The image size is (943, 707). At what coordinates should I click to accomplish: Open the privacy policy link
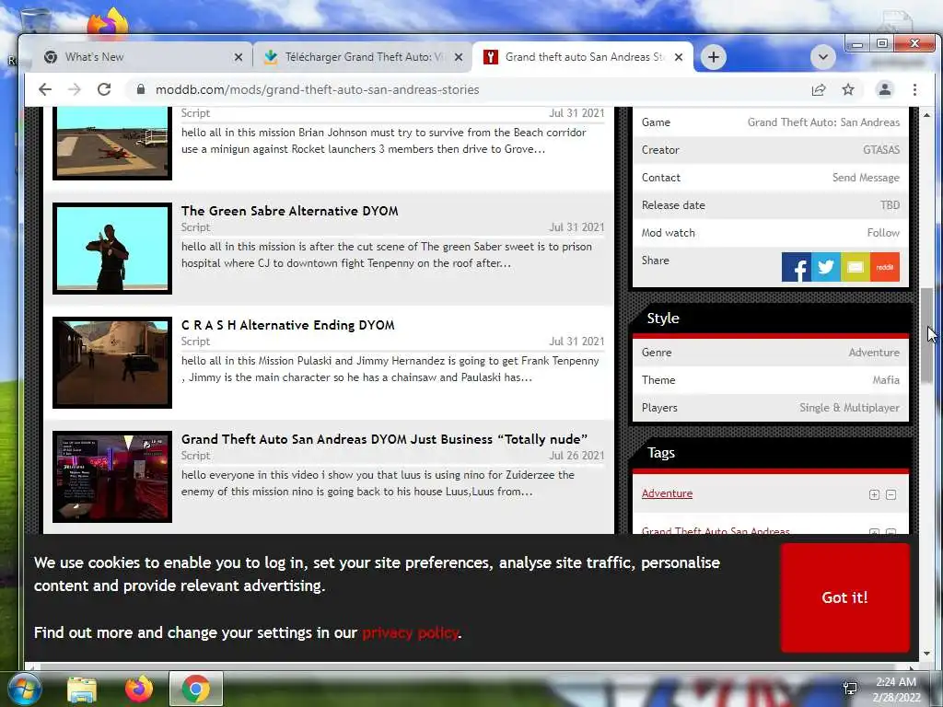point(410,633)
